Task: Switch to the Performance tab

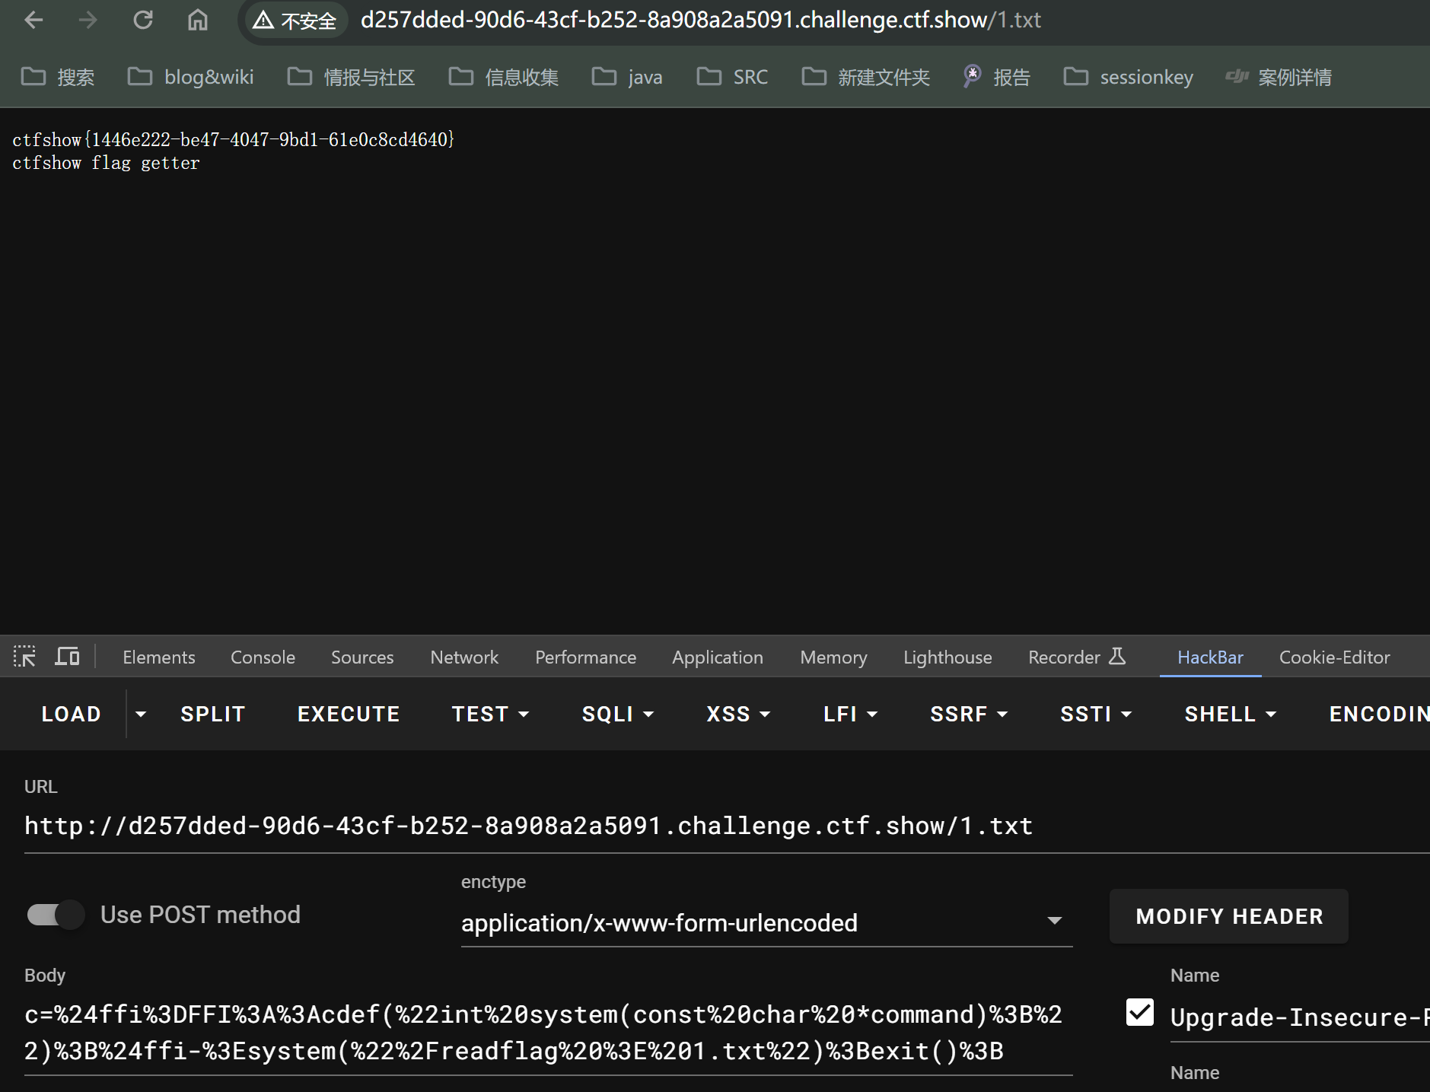Action: (x=585, y=657)
